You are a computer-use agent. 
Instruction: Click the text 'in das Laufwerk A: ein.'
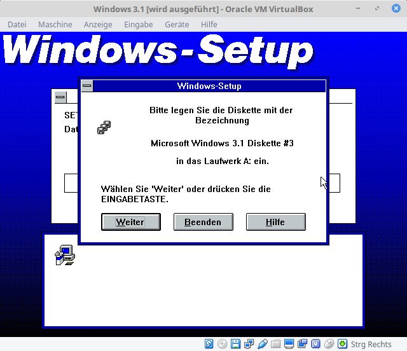tap(223, 162)
